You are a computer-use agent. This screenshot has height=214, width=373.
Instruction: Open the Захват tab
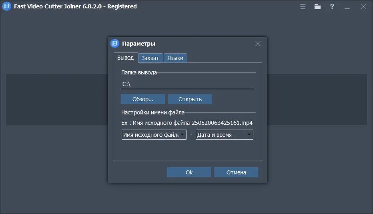pos(150,58)
